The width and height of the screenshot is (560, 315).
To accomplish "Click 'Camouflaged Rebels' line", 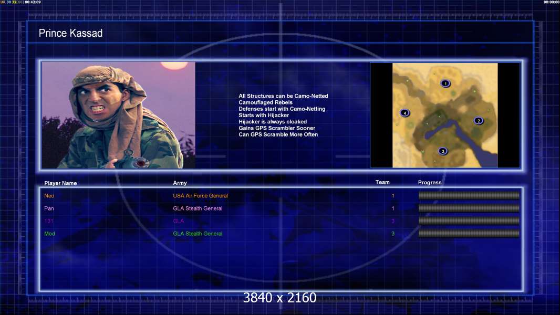I will coord(265,102).
